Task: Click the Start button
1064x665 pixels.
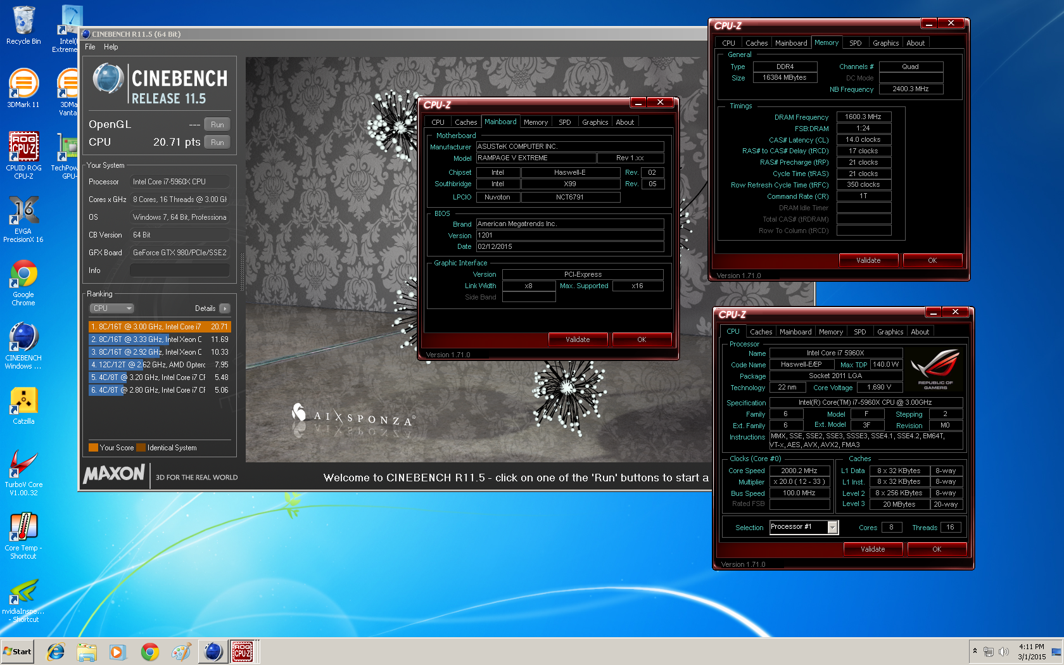Action: pos(17,652)
